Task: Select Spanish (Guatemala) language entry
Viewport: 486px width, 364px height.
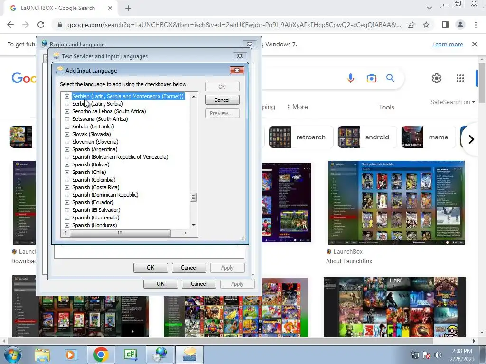Action: point(95,218)
